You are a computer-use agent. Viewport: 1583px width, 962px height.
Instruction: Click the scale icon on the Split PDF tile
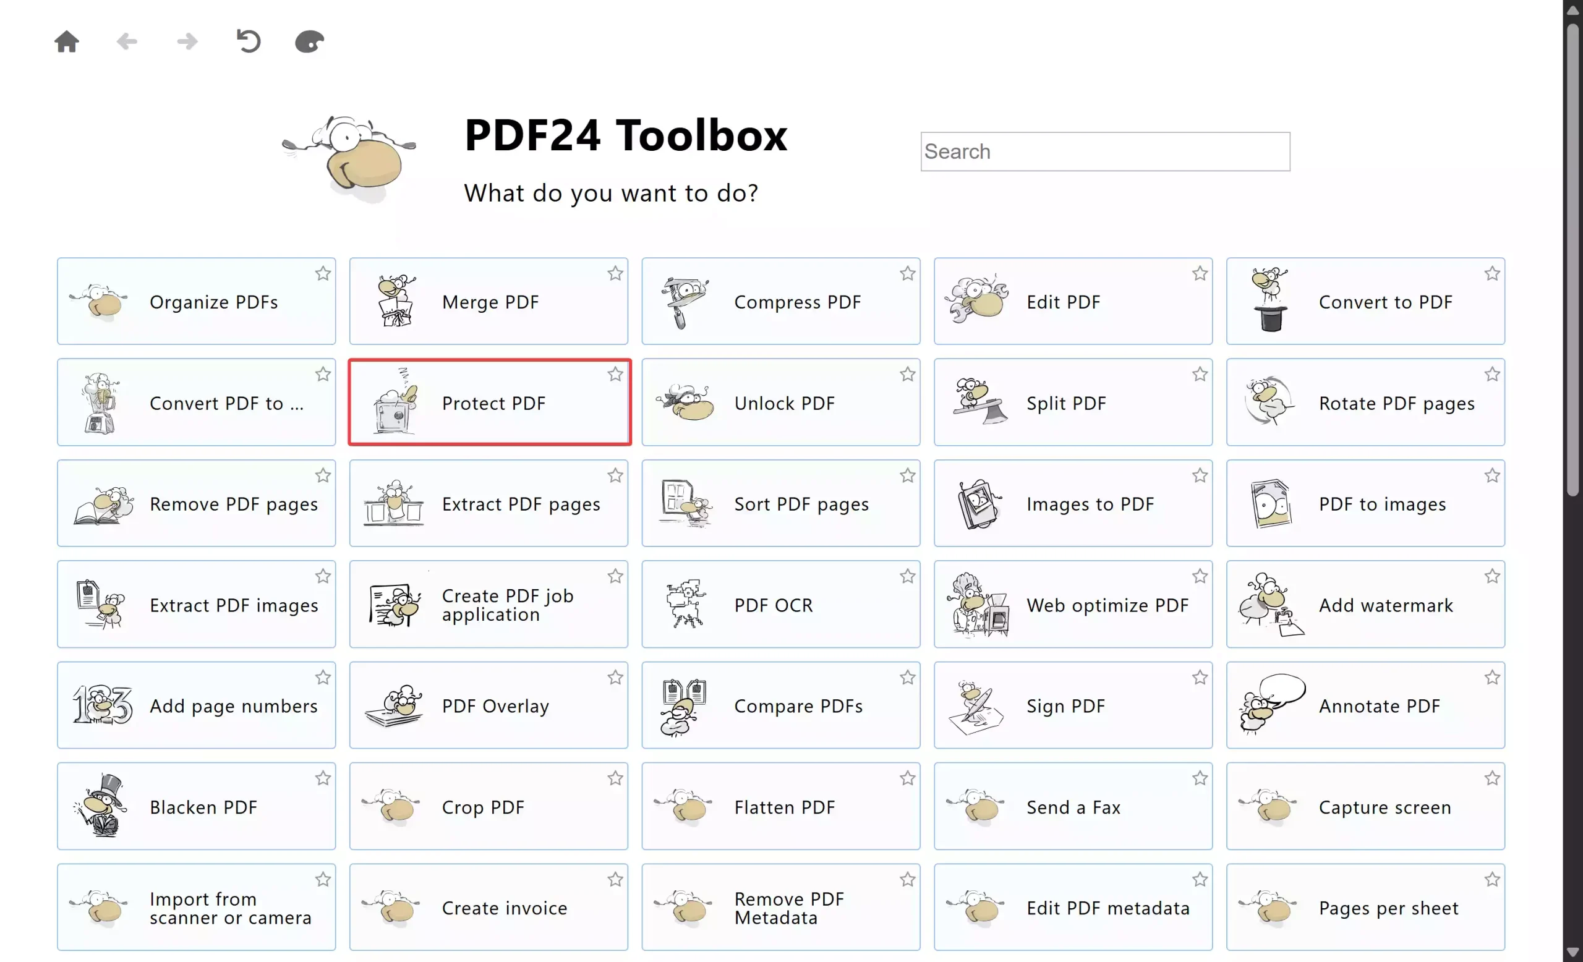[x=977, y=402]
